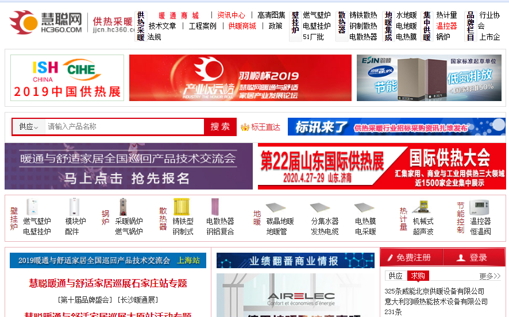Open the 钢铝复合 category link

(x=220, y=231)
